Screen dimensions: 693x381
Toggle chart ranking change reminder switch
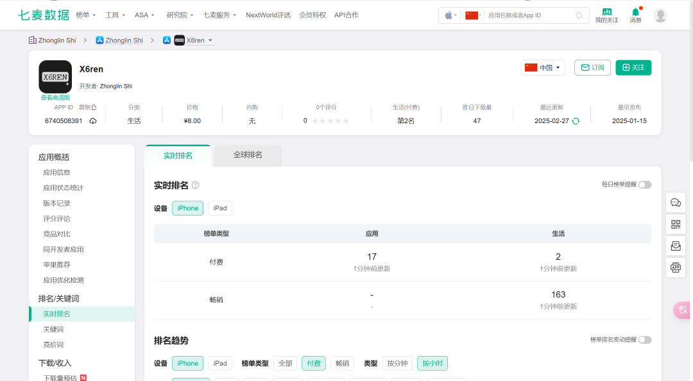pos(645,340)
